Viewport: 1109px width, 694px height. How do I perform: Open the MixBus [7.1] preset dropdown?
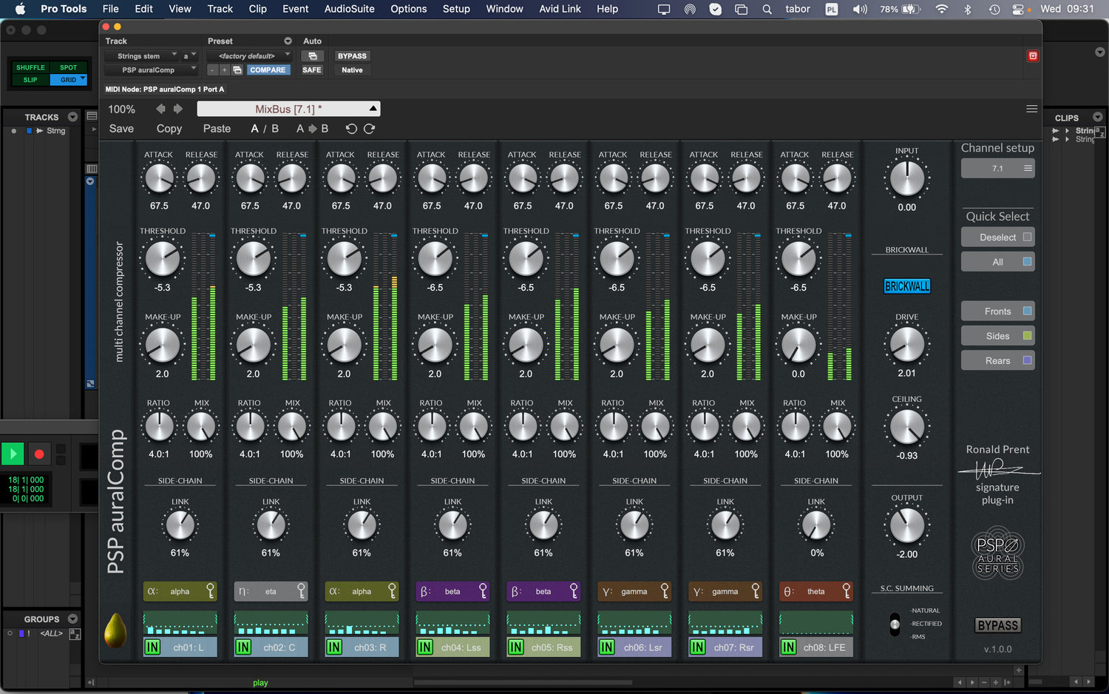click(288, 109)
